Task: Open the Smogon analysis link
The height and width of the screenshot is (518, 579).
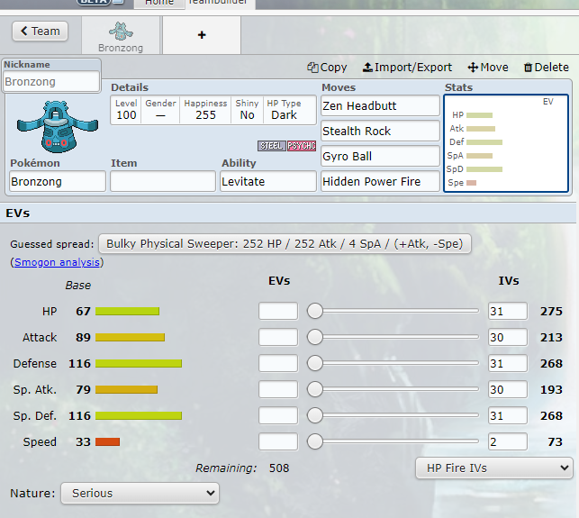Action: pyautogui.click(x=57, y=262)
